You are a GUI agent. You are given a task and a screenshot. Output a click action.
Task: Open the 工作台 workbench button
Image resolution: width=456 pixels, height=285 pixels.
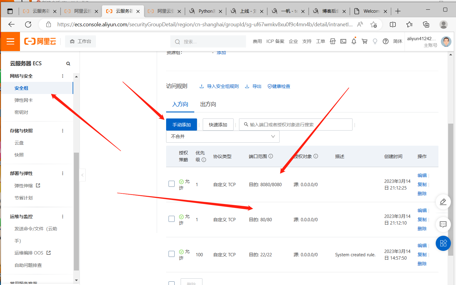point(80,41)
